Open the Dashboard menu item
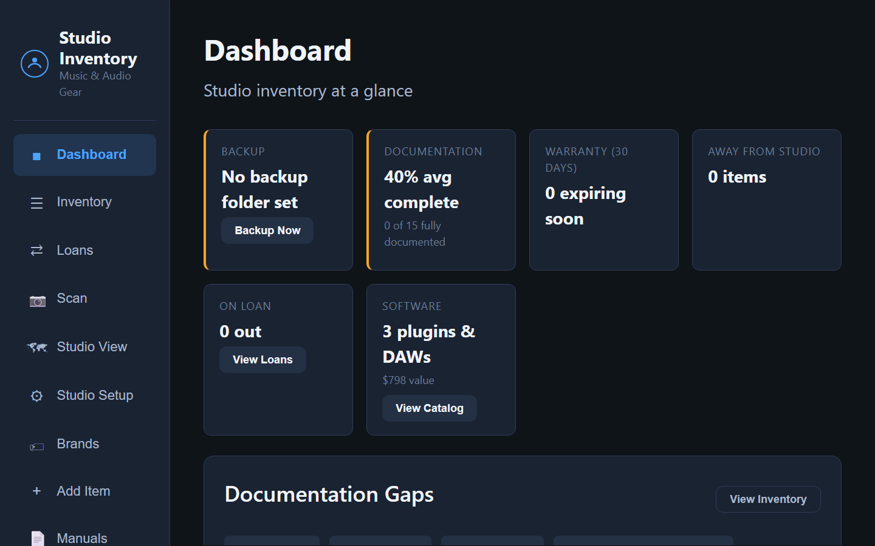Image resolution: width=875 pixels, height=546 pixels. pos(84,155)
